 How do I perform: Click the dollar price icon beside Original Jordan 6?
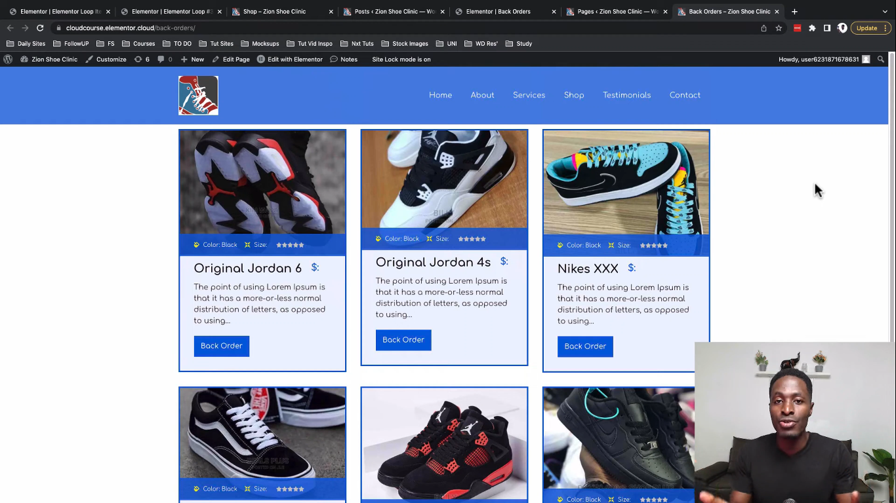click(315, 267)
